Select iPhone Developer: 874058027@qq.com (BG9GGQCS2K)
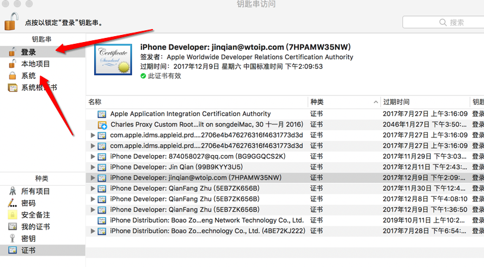Image resolution: width=484 pixels, height=267 pixels. (198, 156)
